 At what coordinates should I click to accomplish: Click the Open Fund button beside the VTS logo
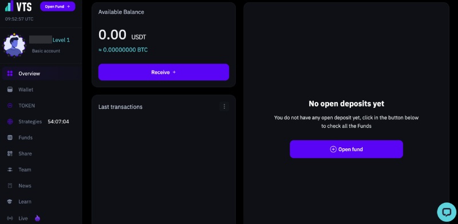(58, 6)
